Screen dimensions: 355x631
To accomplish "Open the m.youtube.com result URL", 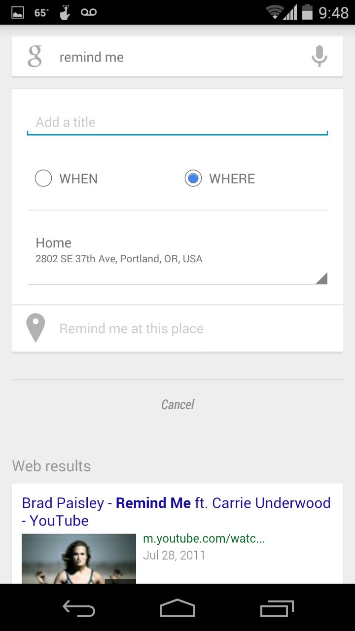I will point(204,538).
